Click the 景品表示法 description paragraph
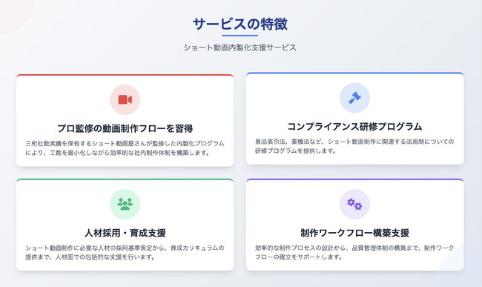 pyautogui.click(x=354, y=146)
